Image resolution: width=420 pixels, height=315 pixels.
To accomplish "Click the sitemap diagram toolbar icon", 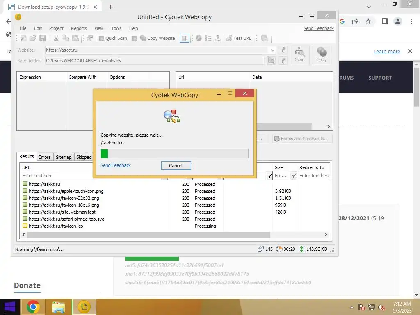I will click(218, 38).
